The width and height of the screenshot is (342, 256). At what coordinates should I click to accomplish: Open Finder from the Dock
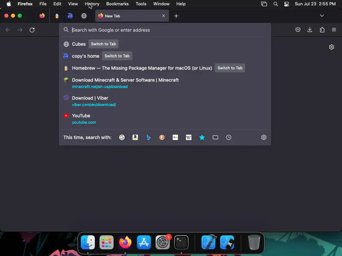coord(88,242)
